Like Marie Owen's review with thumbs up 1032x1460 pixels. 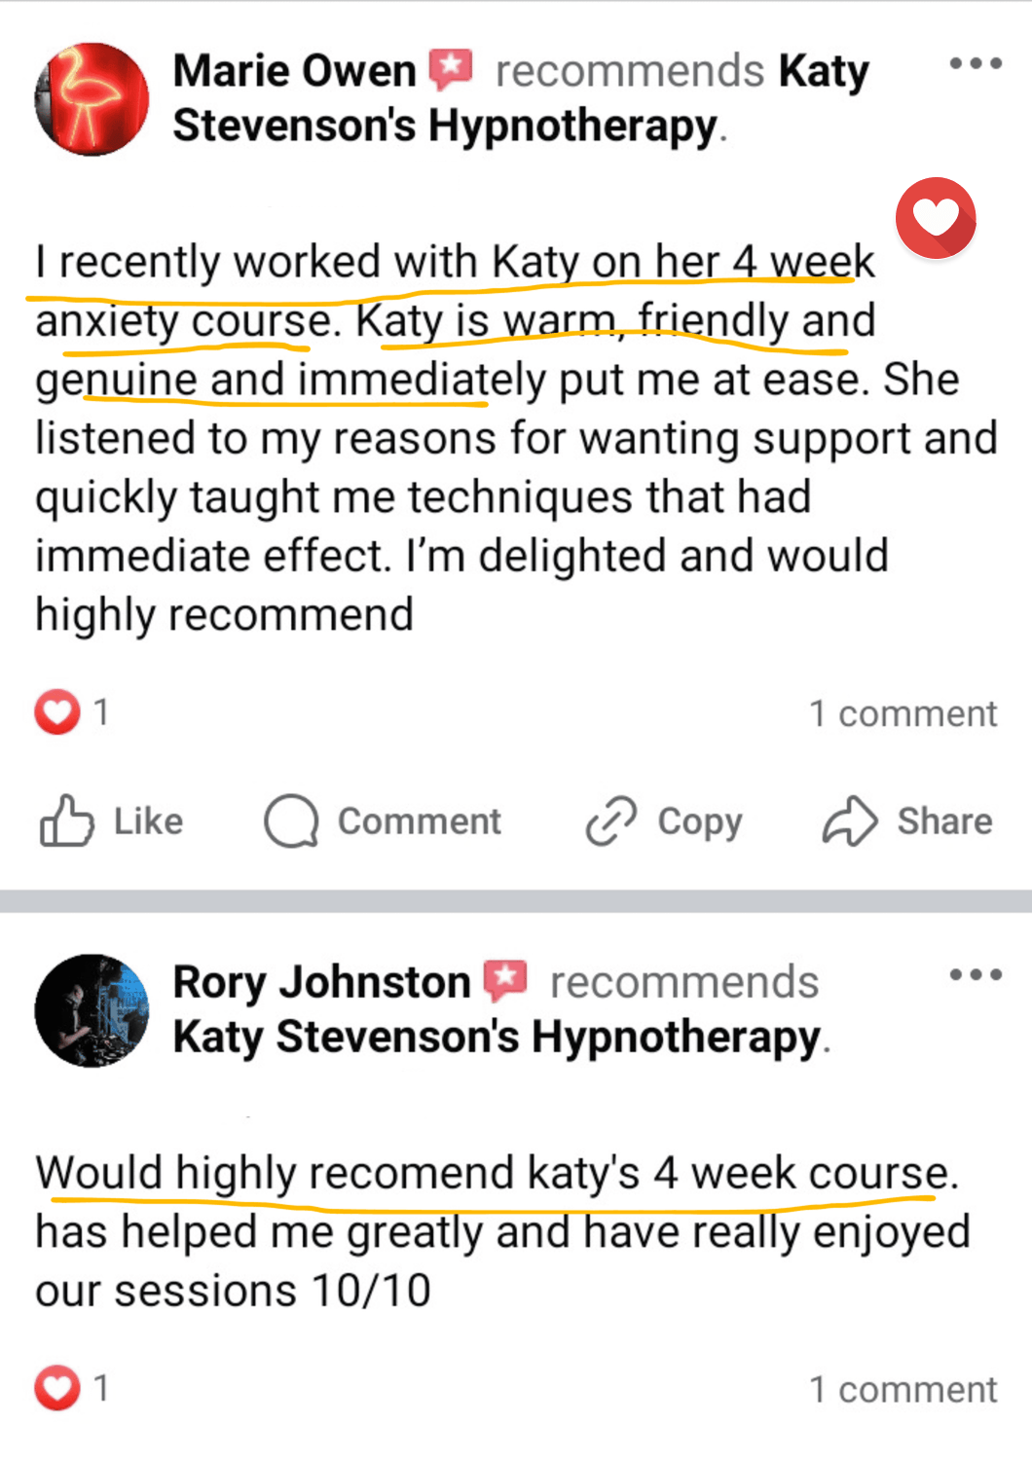click(x=66, y=821)
